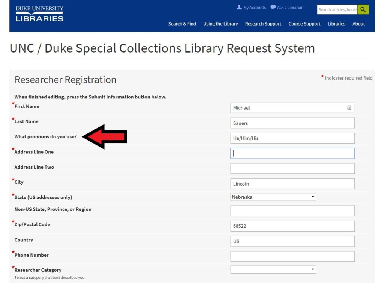Open the Libraries menu
This screenshot has width=384, height=283.
(x=336, y=24)
